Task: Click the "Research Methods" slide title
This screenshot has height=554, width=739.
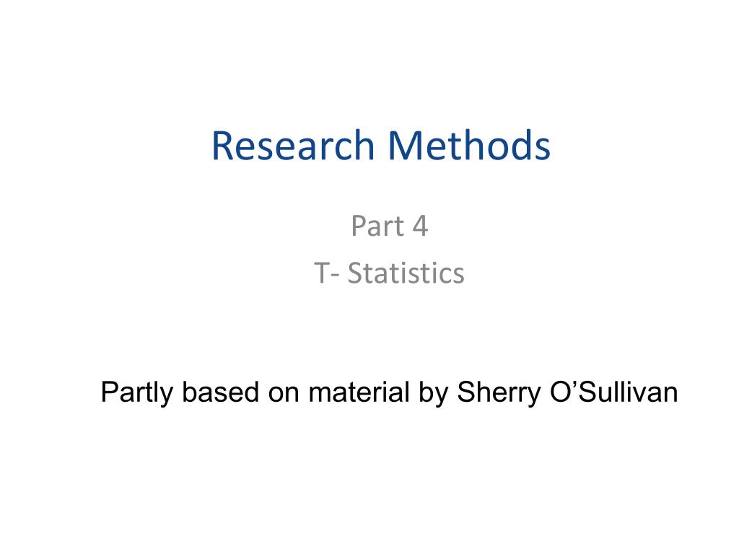Action: (381, 145)
